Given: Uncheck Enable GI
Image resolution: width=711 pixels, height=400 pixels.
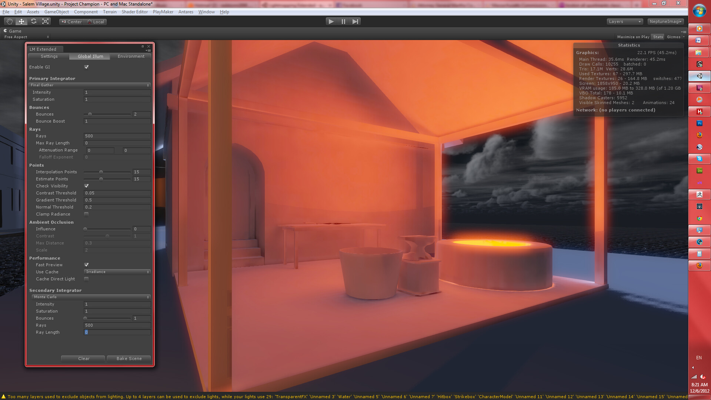Looking at the screenshot, I should (x=86, y=67).
